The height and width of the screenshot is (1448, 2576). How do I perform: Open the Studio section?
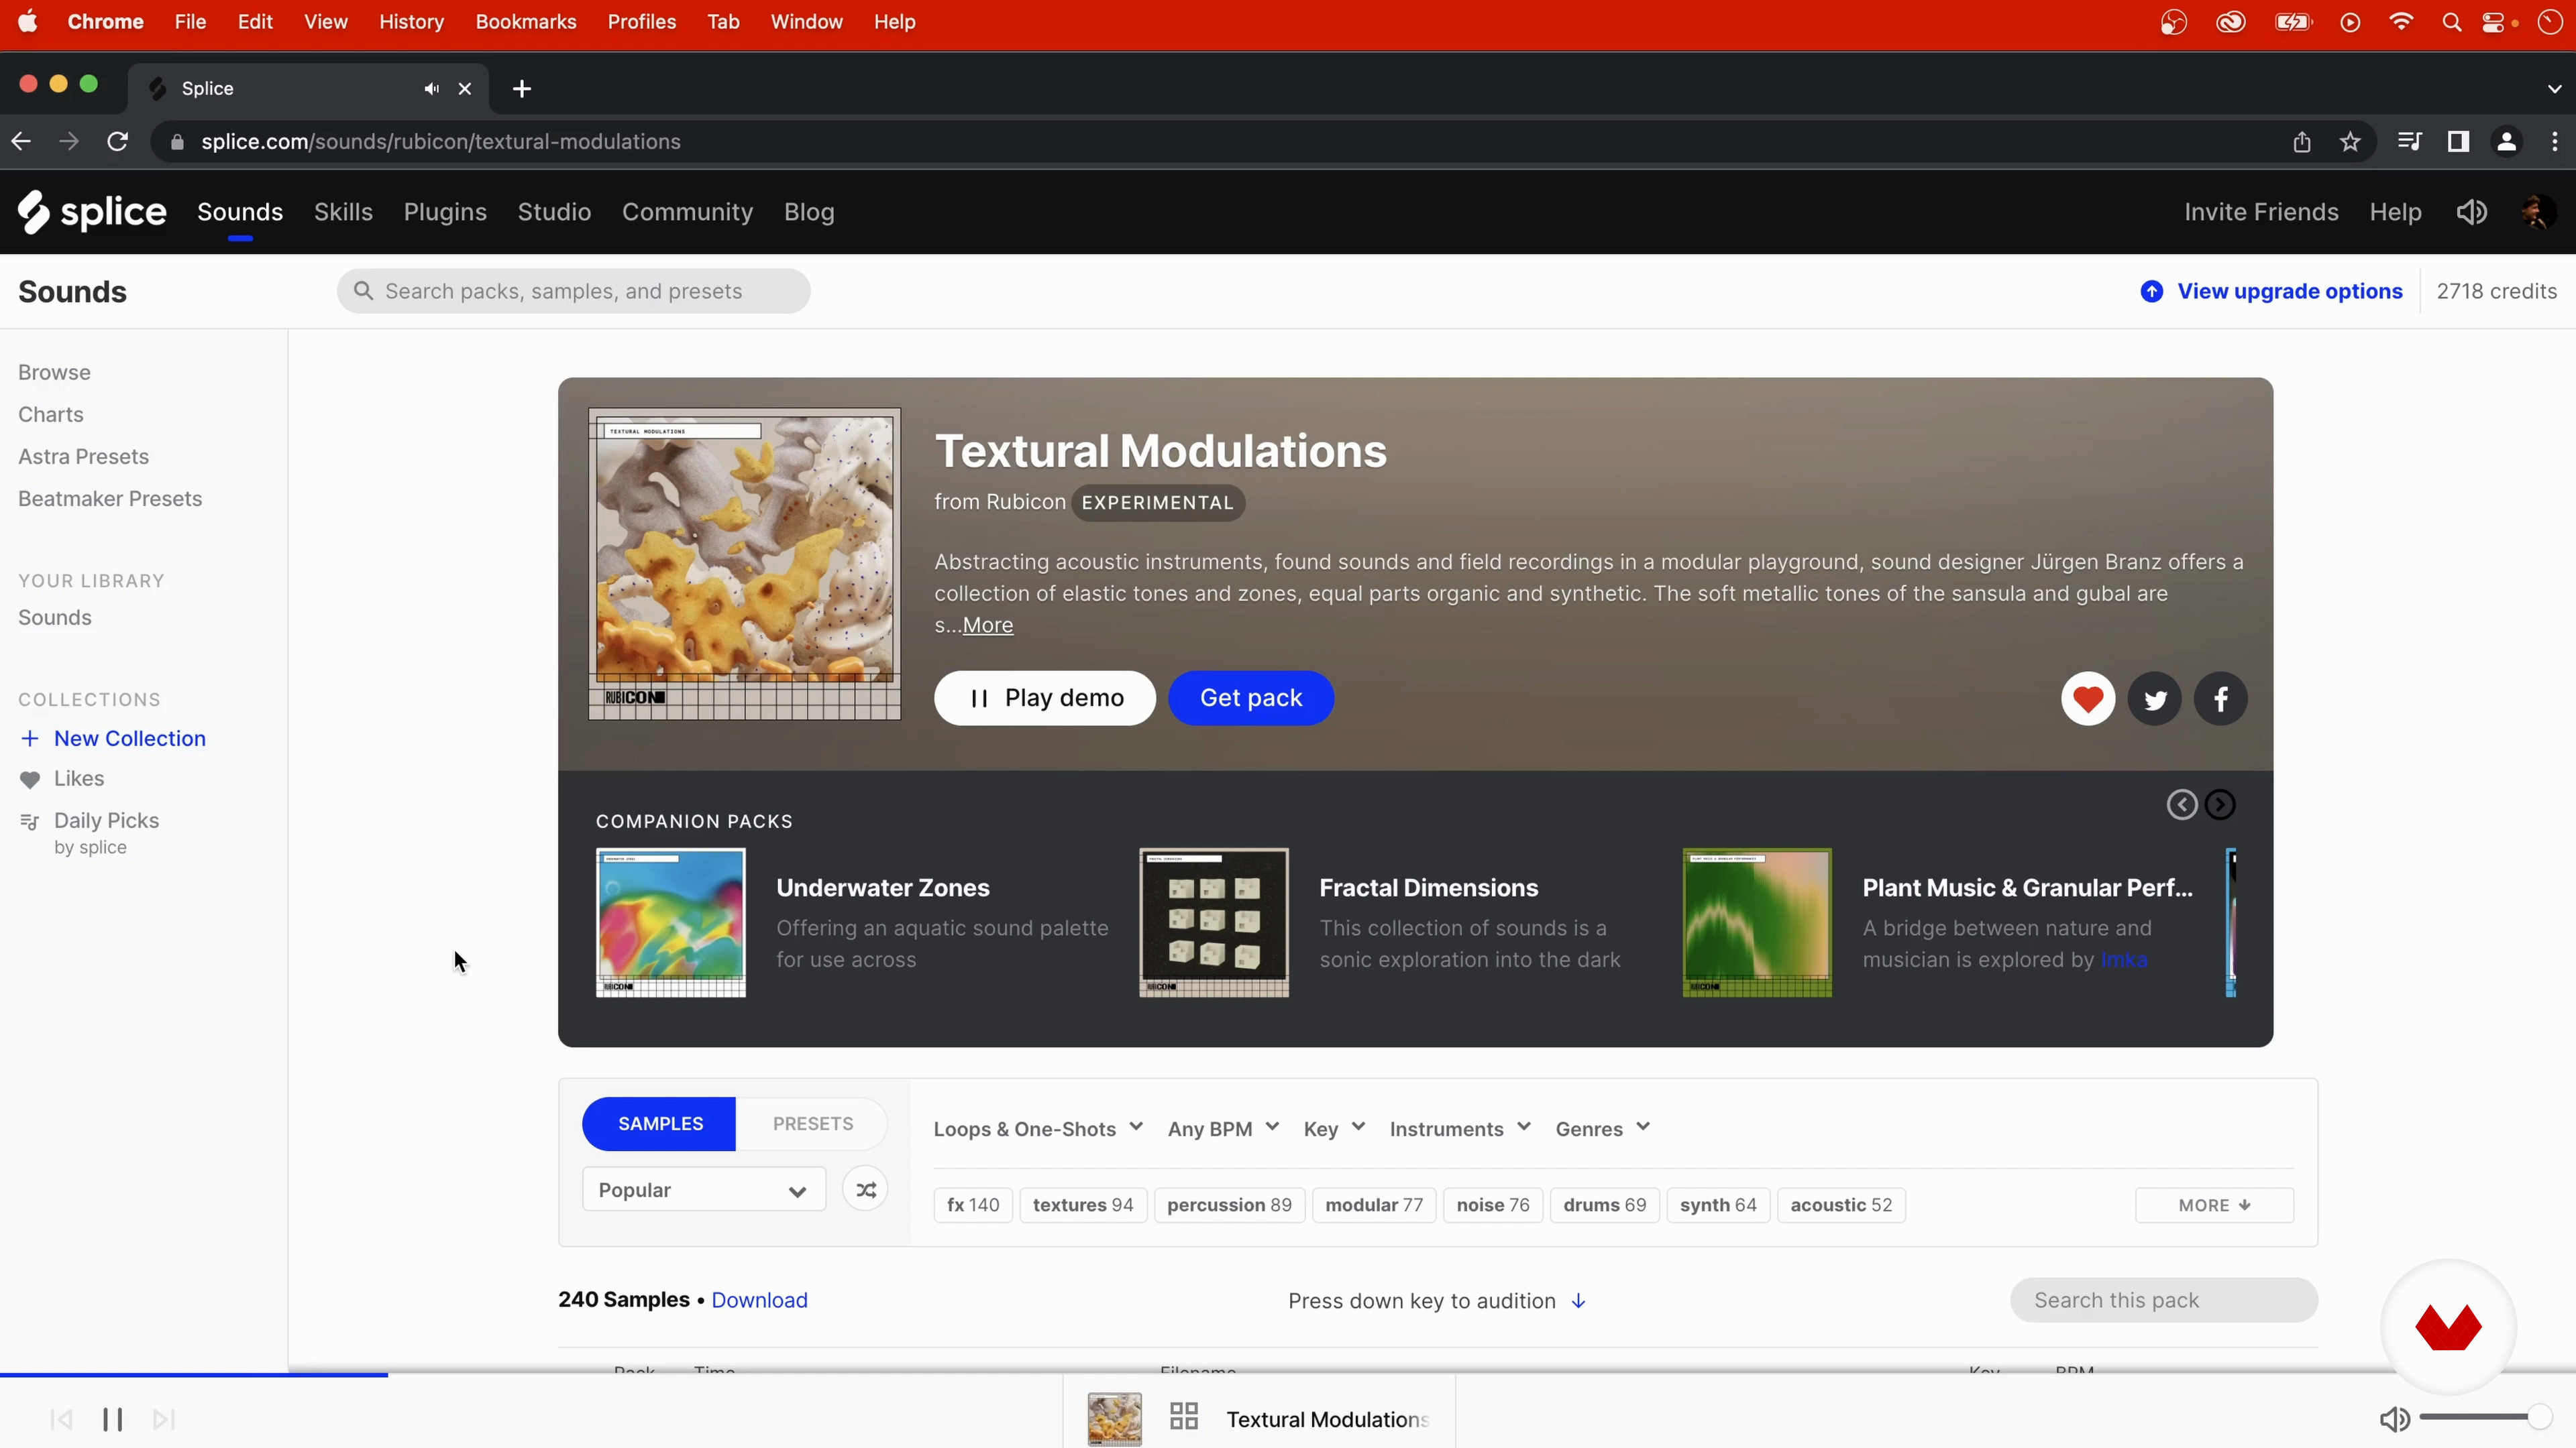coord(554,212)
